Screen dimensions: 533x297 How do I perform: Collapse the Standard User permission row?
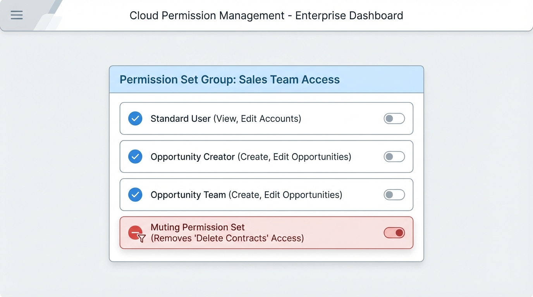[x=266, y=118]
